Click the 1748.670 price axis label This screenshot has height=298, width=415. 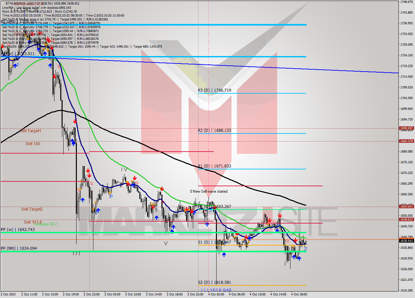coord(406,2)
